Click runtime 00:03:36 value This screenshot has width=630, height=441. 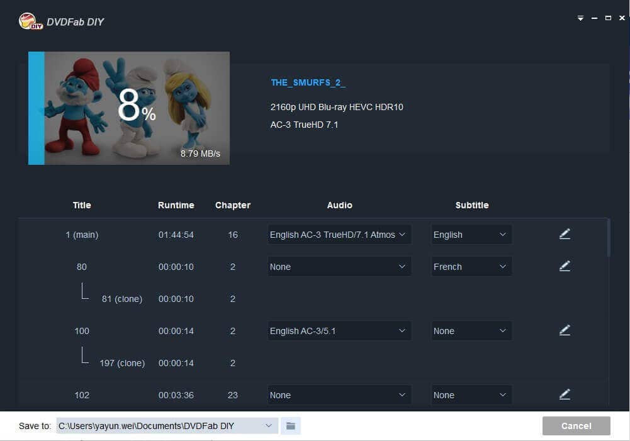pos(176,395)
